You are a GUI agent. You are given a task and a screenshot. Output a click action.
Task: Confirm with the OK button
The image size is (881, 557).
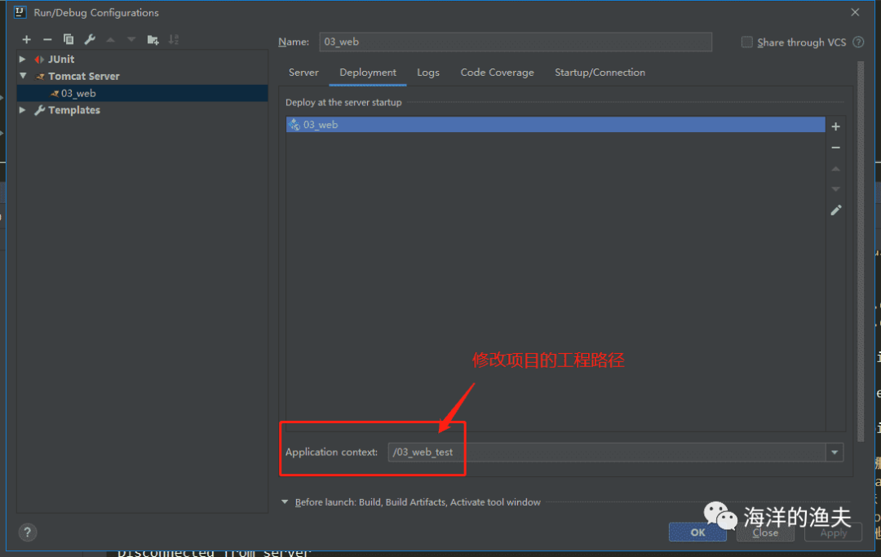coord(697,533)
